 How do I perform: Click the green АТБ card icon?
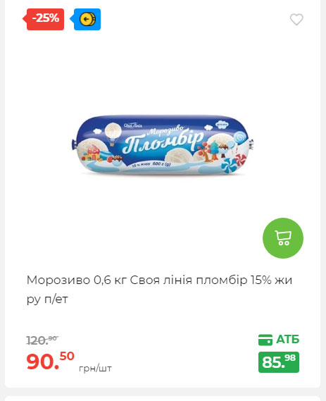(x=265, y=340)
